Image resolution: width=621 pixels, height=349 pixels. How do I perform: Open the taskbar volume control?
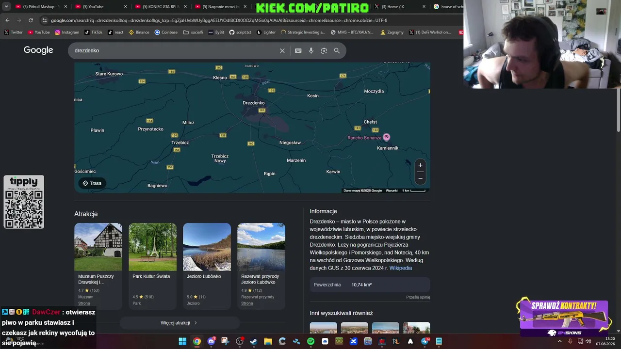pos(588,341)
